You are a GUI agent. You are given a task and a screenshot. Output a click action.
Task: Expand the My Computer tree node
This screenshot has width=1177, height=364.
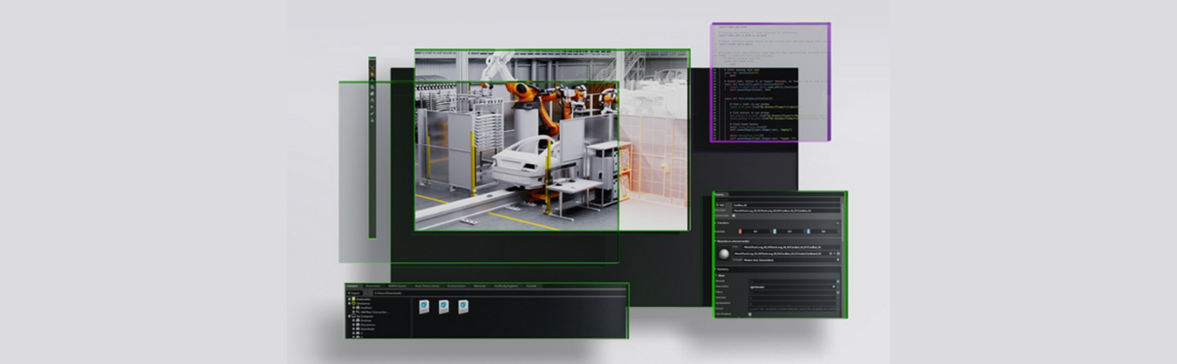pos(349,315)
